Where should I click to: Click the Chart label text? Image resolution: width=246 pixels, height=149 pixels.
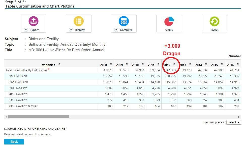pyautogui.click(x=169, y=30)
